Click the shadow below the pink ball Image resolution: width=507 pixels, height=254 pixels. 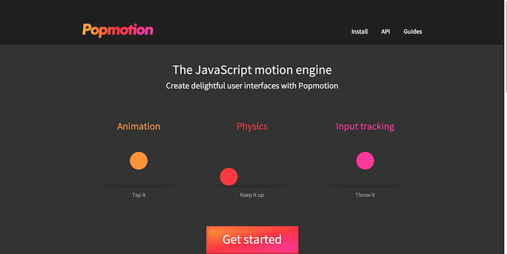[365, 186]
